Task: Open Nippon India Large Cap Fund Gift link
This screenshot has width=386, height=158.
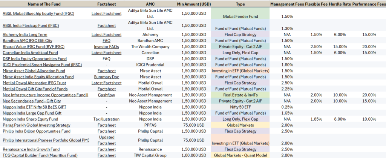Action: click(x=32, y=113)
